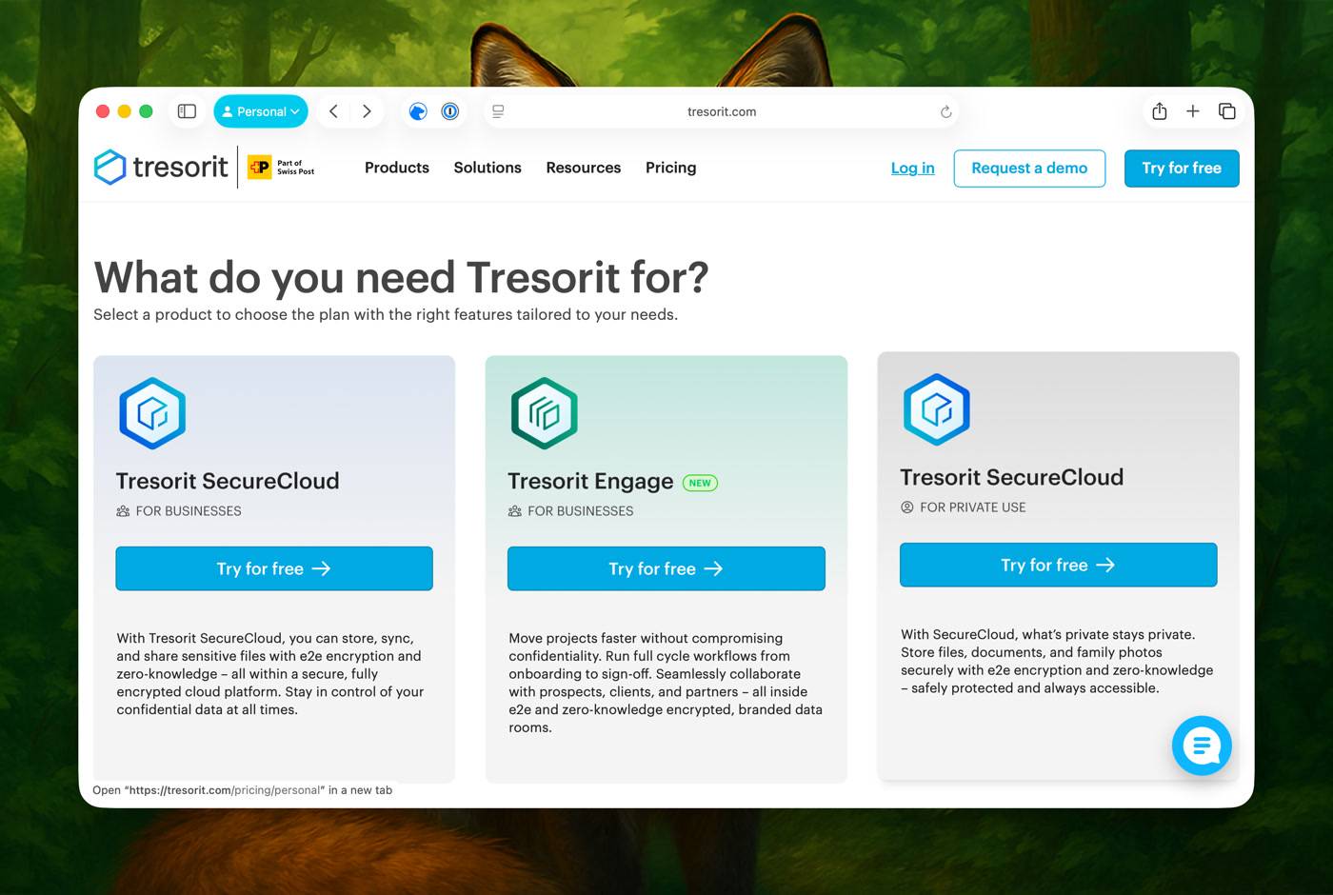Try business SecureCloud for free
Viewport: 1333px width, 895px height.
(274, 568)
